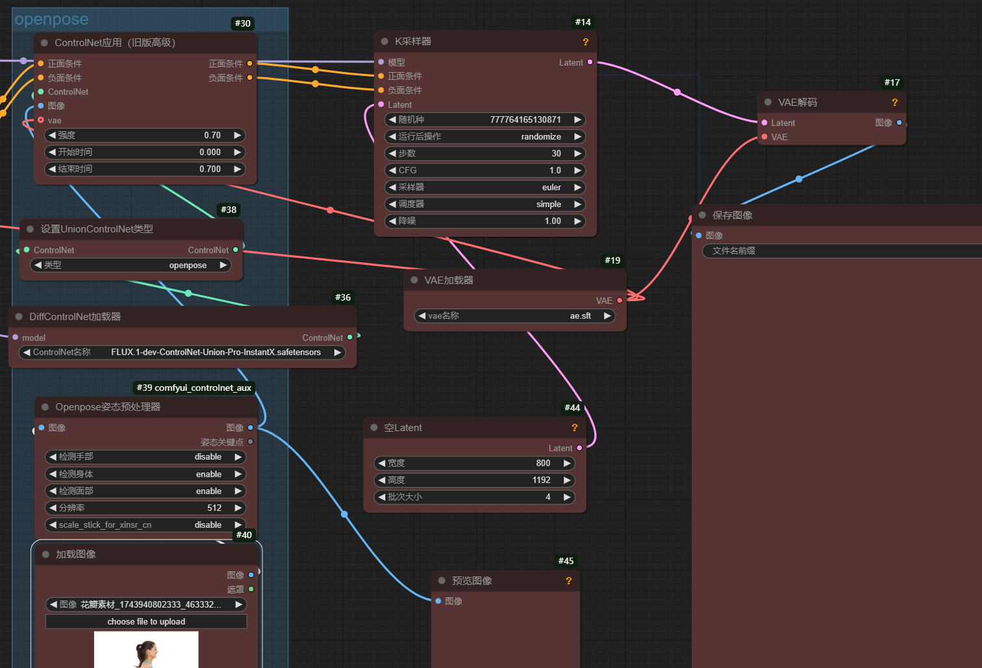Toggle the 检测手部 disable setting
Viewport: 982px width, 668px height.
click(145, 457)
